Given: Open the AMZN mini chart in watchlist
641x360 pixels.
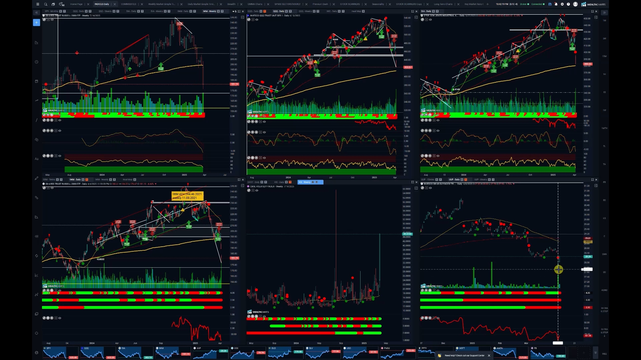Looking at the screenshot, I should (x=510, y=353).
